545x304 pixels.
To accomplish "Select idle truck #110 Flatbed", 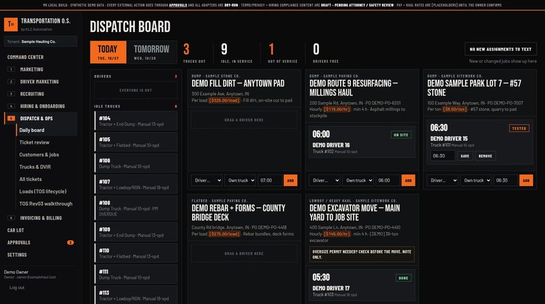I will tap(136, 253).
